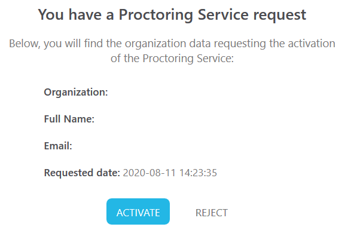
Task: Select the time 14:23:35
Action: click(198, 173)
